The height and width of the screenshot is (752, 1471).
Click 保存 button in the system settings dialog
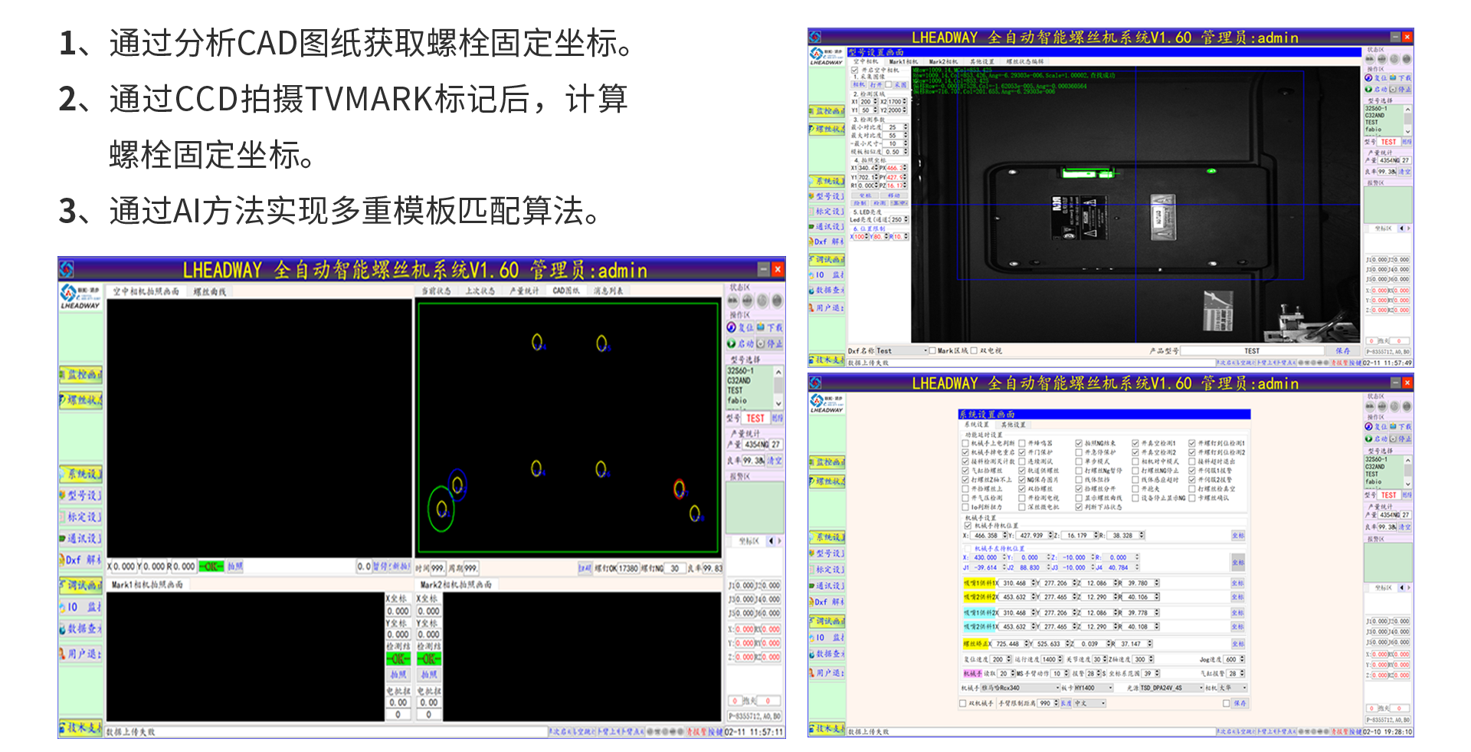coord(1240,703)
